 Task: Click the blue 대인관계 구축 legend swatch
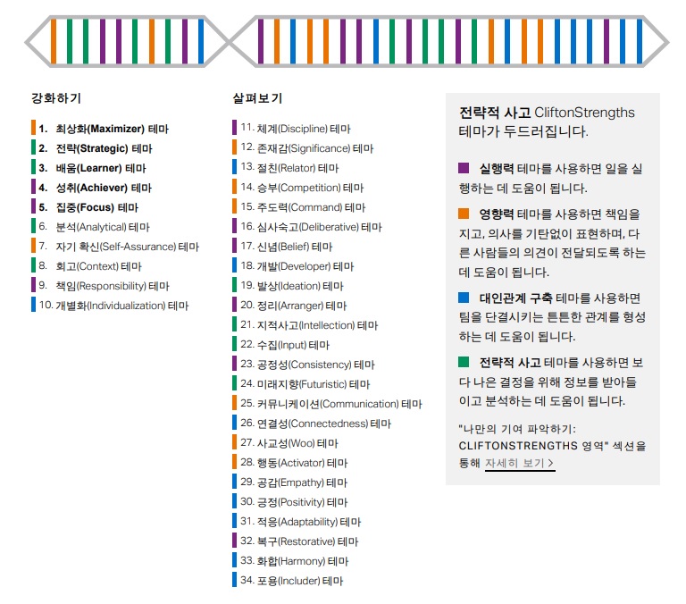click(464, 298)
